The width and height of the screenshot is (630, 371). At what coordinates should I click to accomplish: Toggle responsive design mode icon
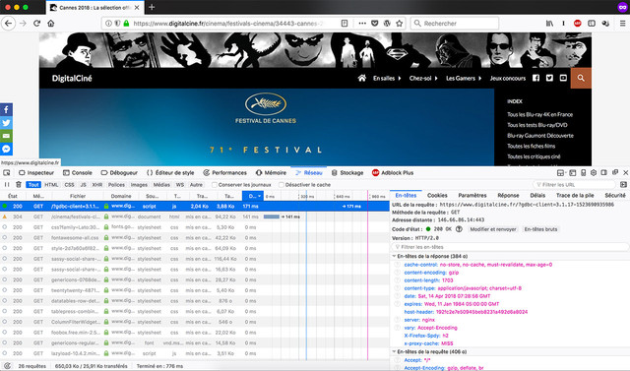pyautogui.click(x=583, y=172)
